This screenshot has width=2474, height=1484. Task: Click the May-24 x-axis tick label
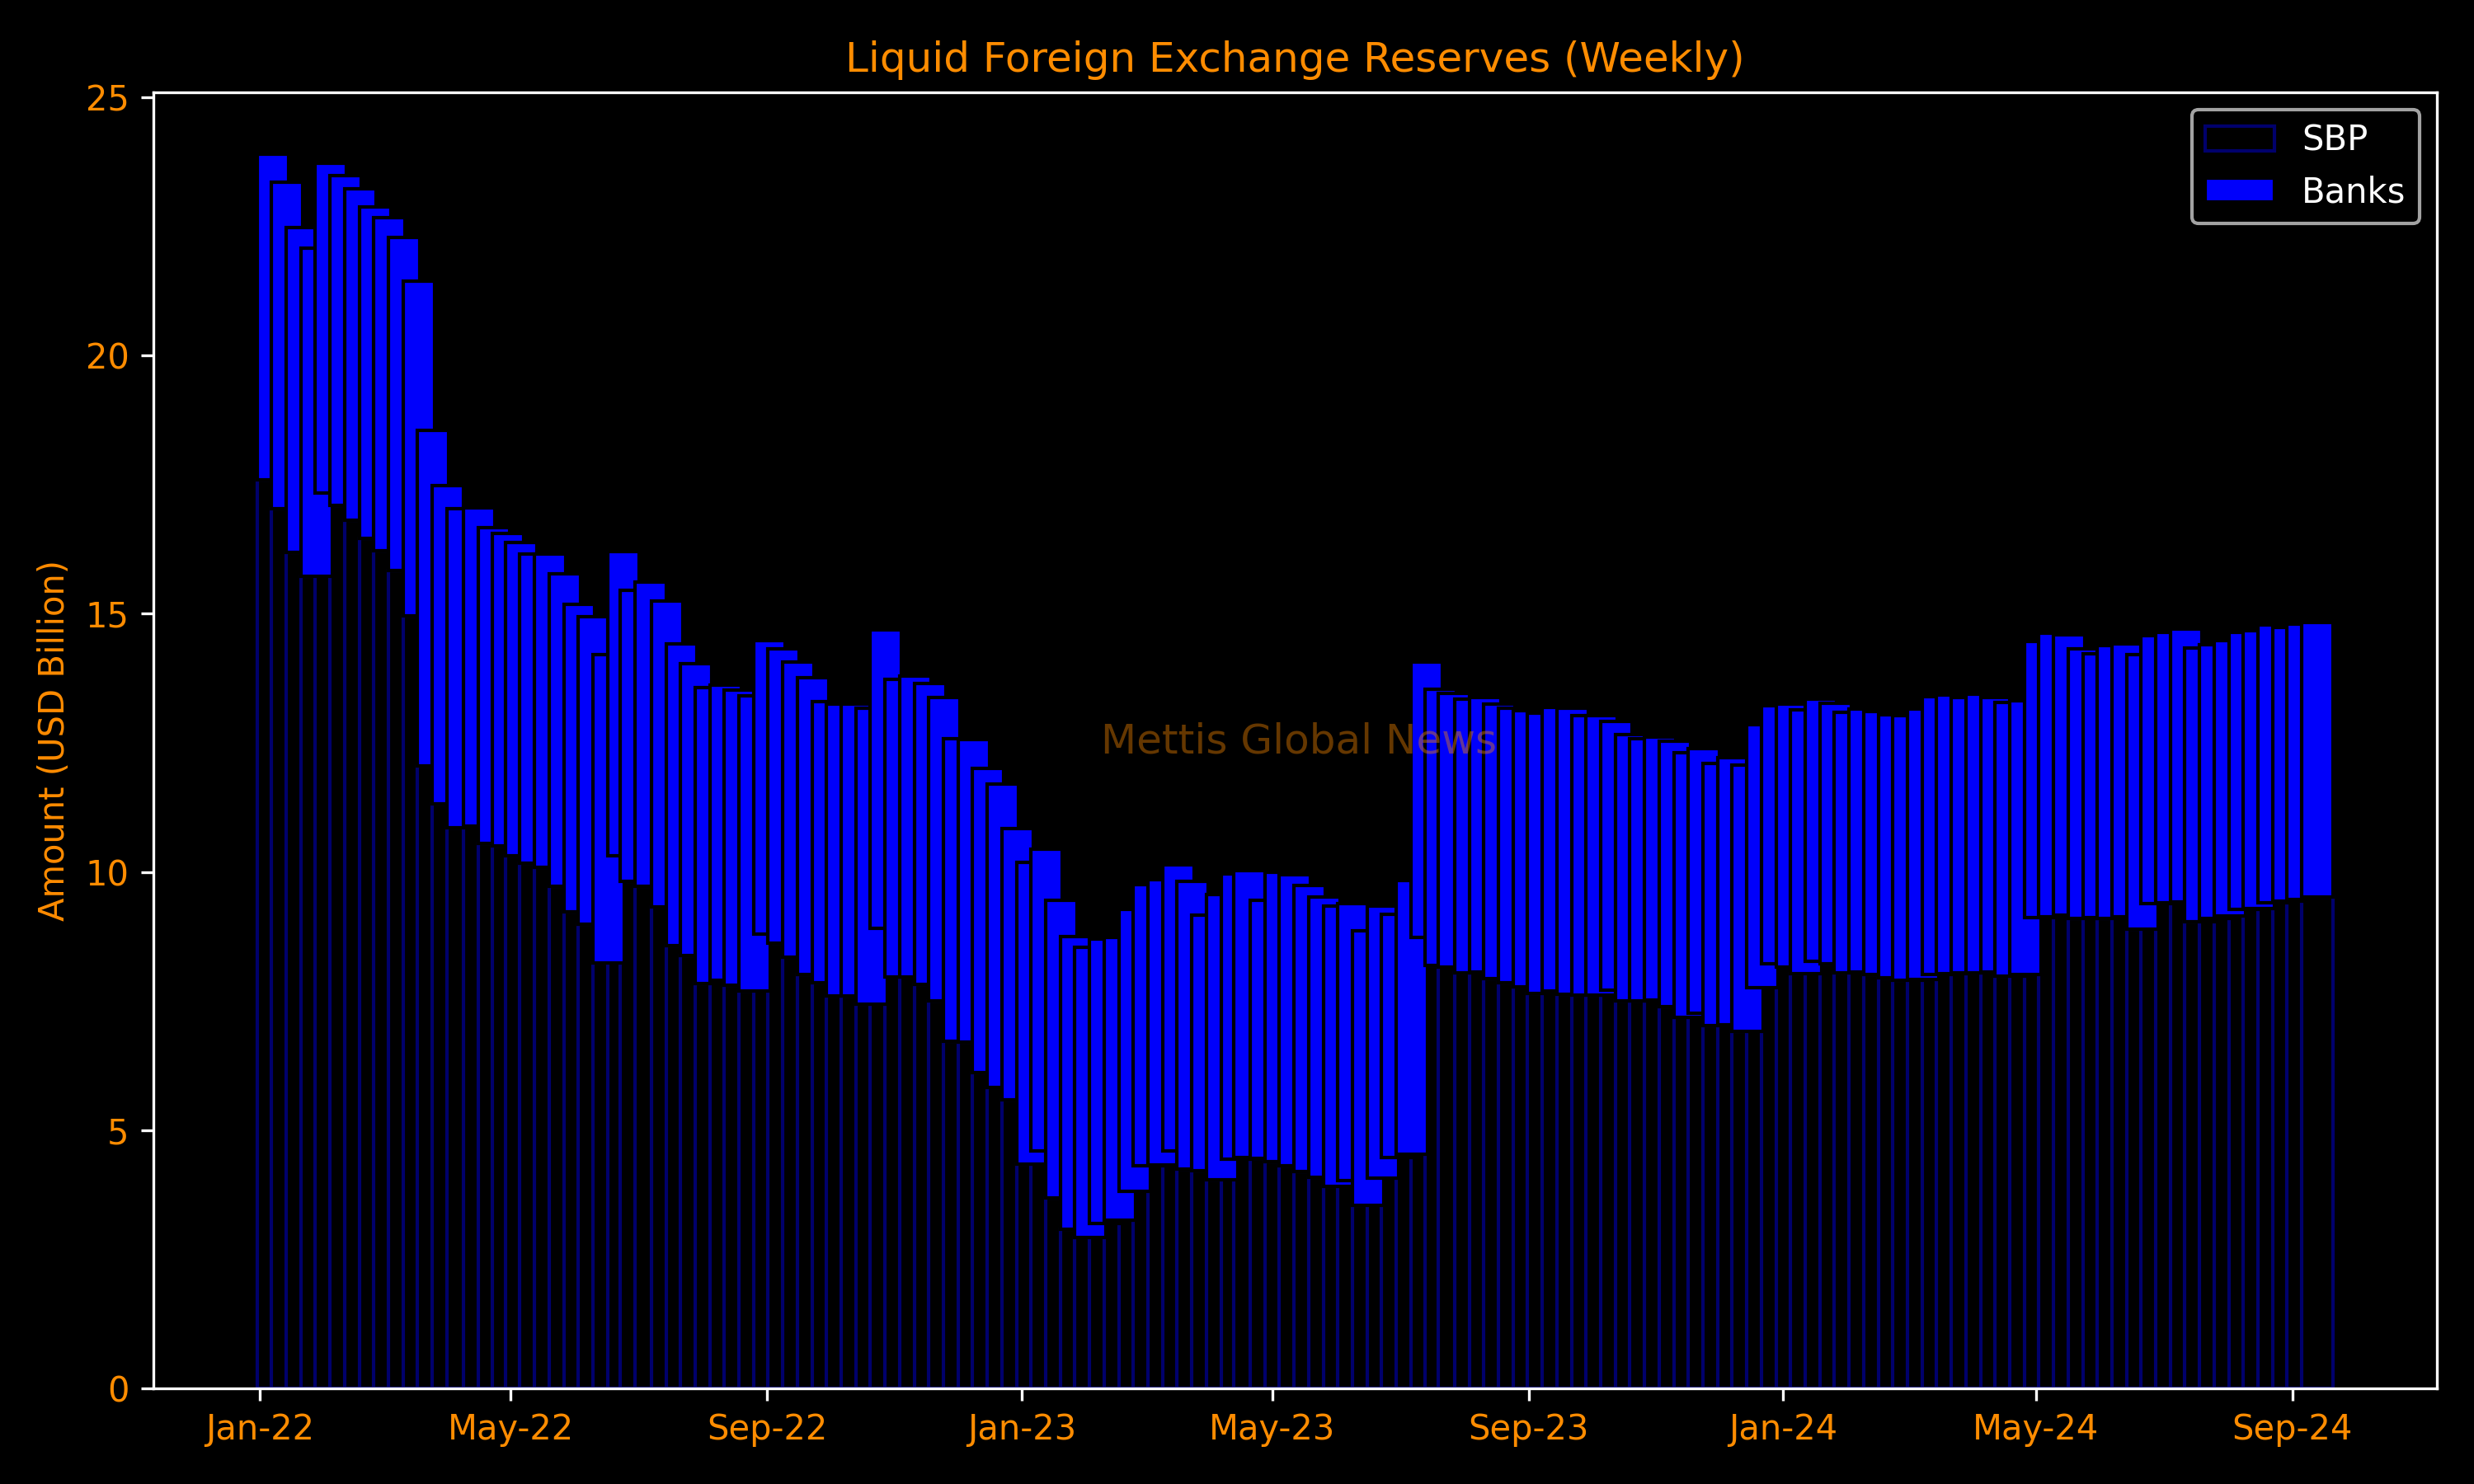coord(2035,1427)
